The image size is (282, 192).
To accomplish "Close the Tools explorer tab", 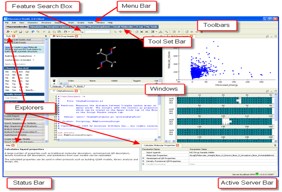I will coord(14,36).
